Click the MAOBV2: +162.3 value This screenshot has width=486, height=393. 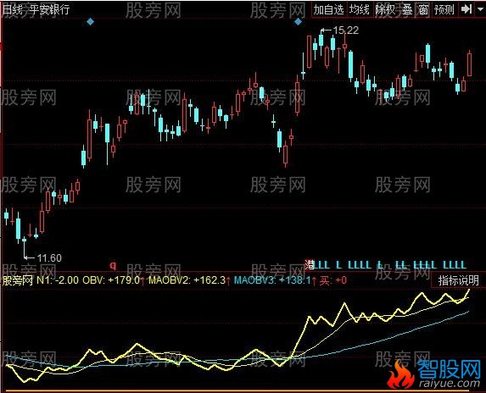click(187, 280)
